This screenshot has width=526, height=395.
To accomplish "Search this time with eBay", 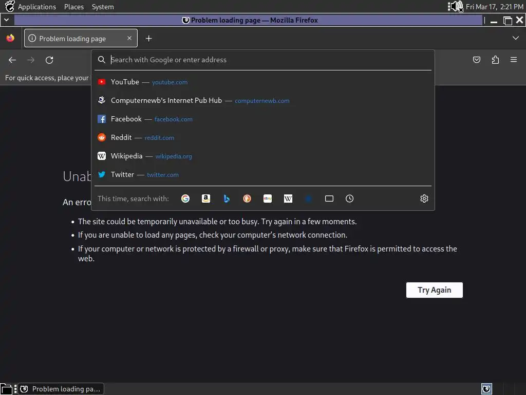I will (x=267, y=199).
